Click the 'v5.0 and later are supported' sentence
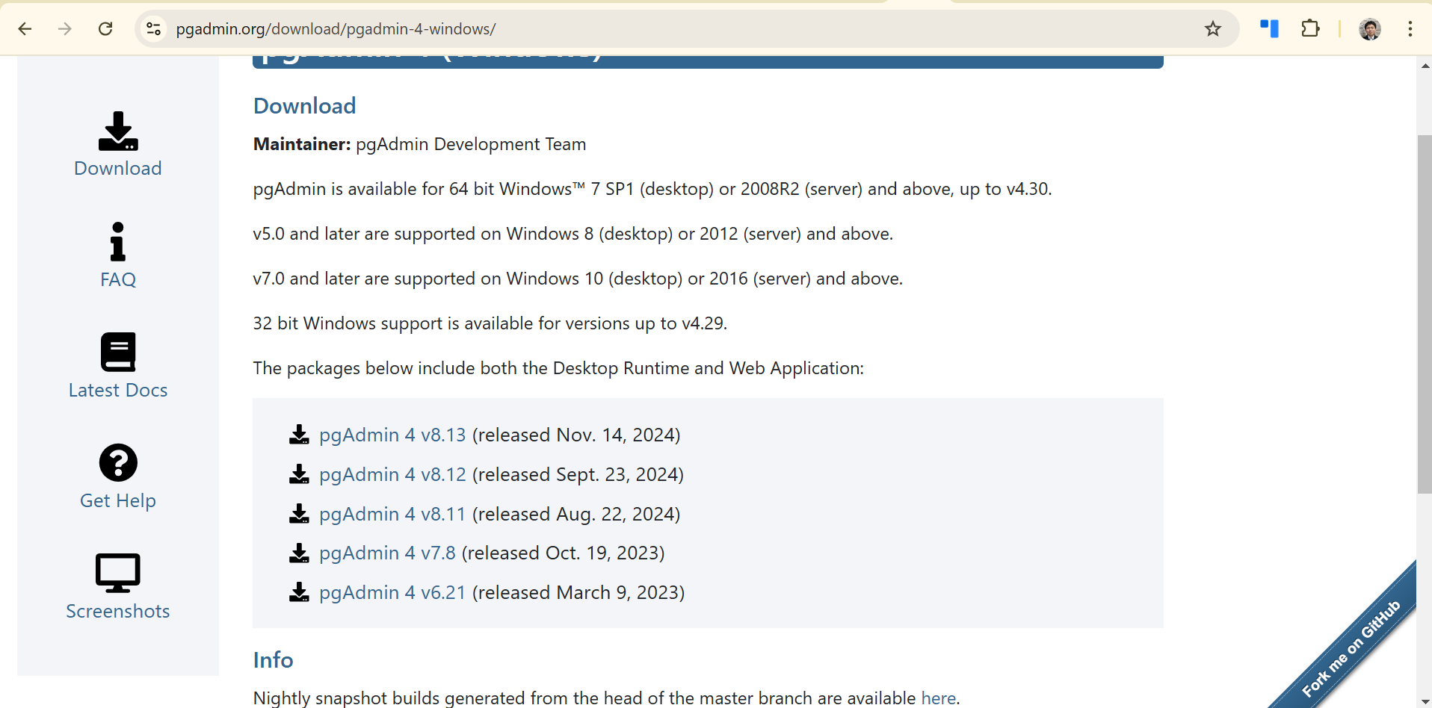 (573, 234)
